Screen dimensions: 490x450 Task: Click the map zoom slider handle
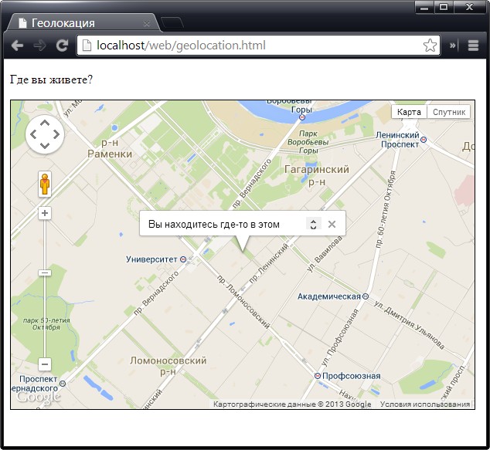(x=45, y=272)
